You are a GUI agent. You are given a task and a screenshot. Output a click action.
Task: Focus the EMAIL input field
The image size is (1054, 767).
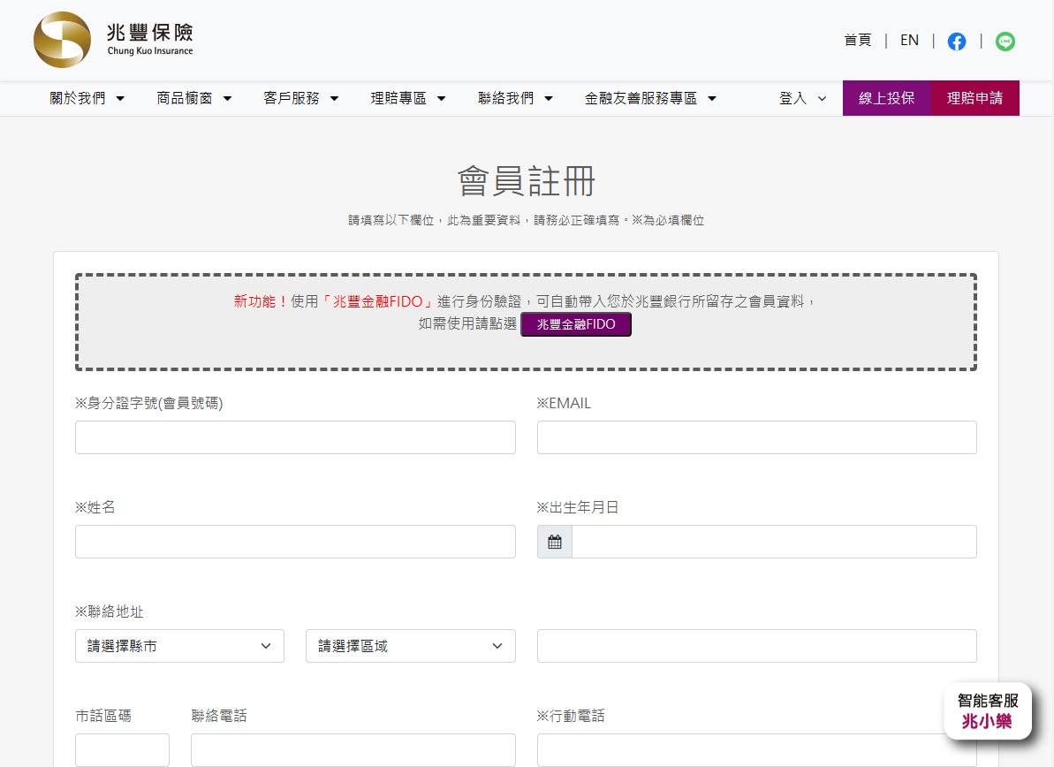(757, 437)
